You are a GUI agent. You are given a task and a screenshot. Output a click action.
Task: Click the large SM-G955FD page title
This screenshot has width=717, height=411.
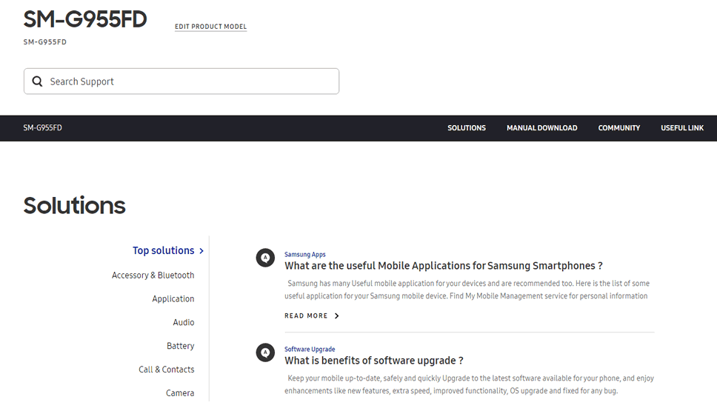tap(85, 19)
